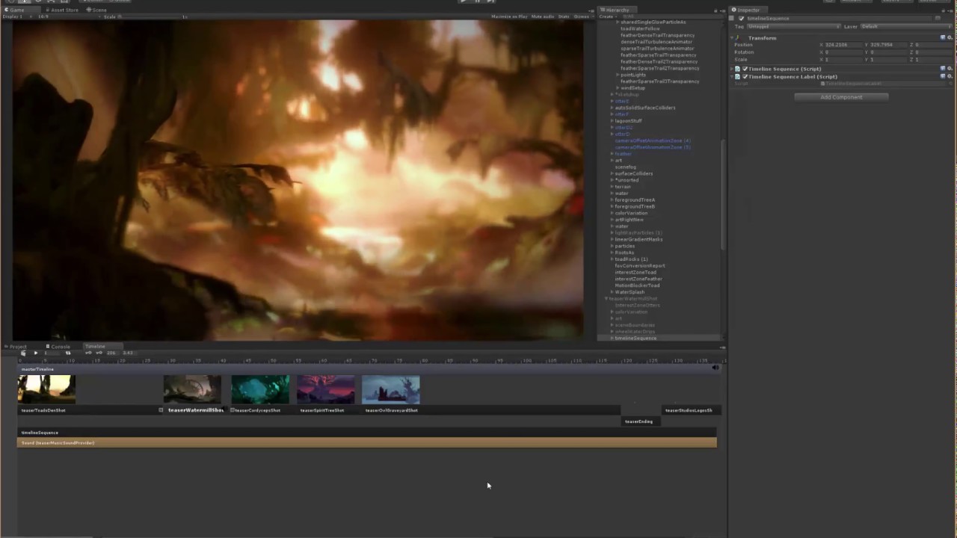
Task: Toggle the Stats overlay
Action: [563, 16]
